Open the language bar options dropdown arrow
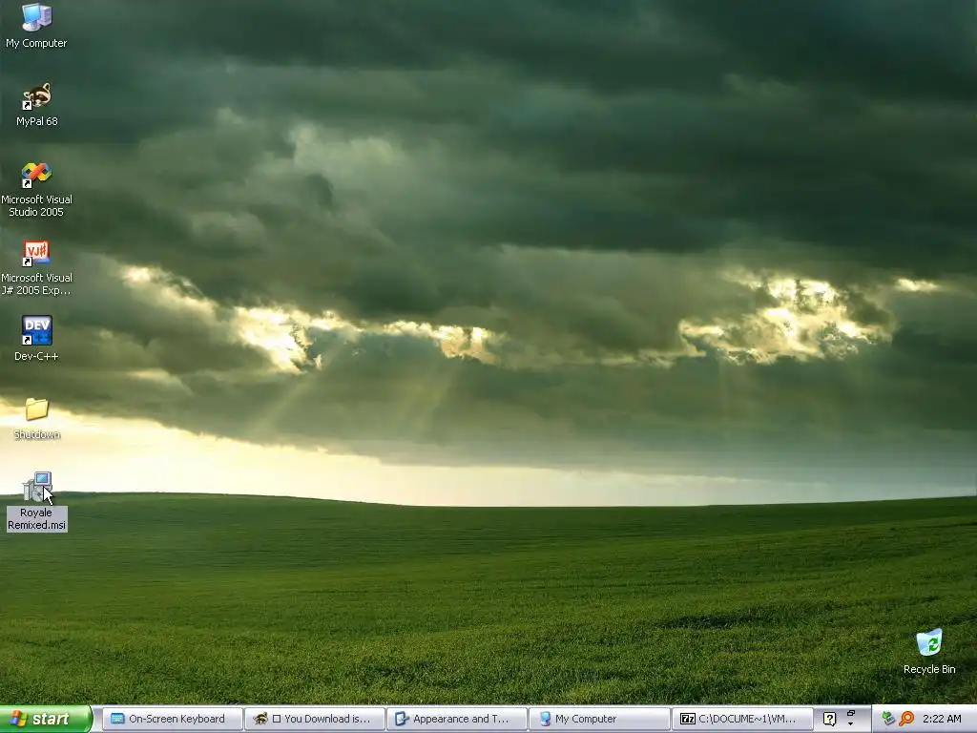 (x=851, y=724)
